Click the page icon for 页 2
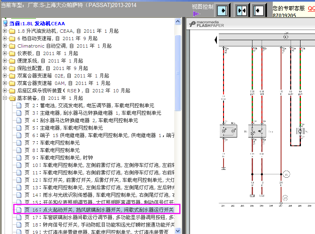The width and height of the screenshot is (315, 234). (x=19, y=106)
